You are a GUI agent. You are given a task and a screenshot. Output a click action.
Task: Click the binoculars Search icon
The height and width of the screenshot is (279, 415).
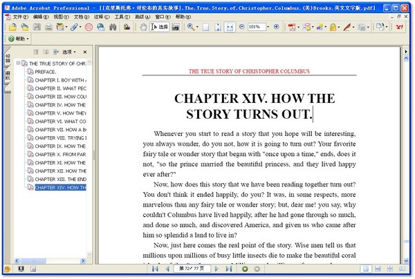pos(113,27)
